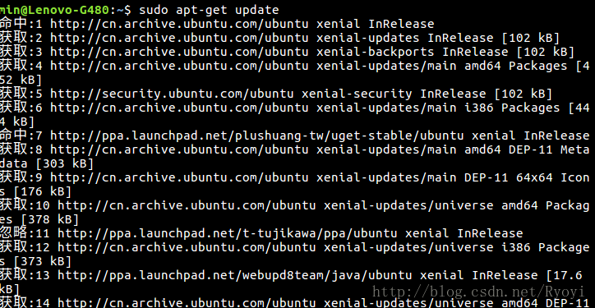Open the plushuang-tw/uget-stable PPA URL
The image size is (595, 308).
coord(257,136)
